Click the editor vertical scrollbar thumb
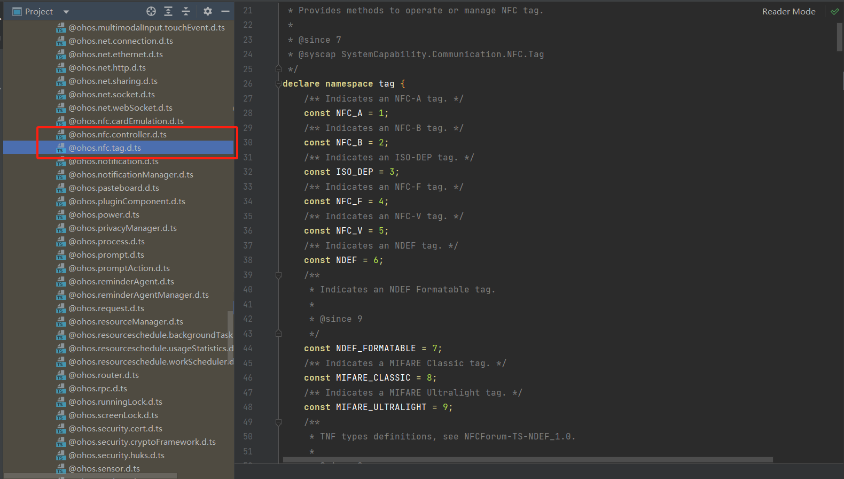This screenshot has height=479, width=844. point(840,37)
